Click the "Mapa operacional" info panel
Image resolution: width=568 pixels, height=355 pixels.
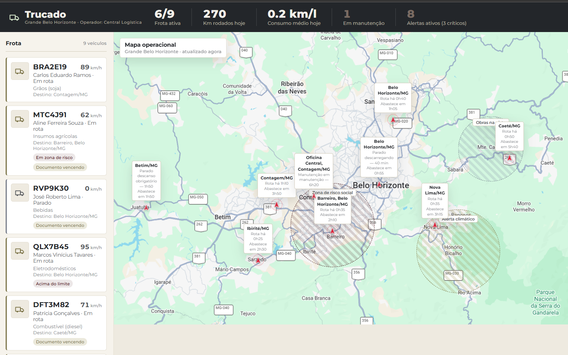tap(173, 48)
